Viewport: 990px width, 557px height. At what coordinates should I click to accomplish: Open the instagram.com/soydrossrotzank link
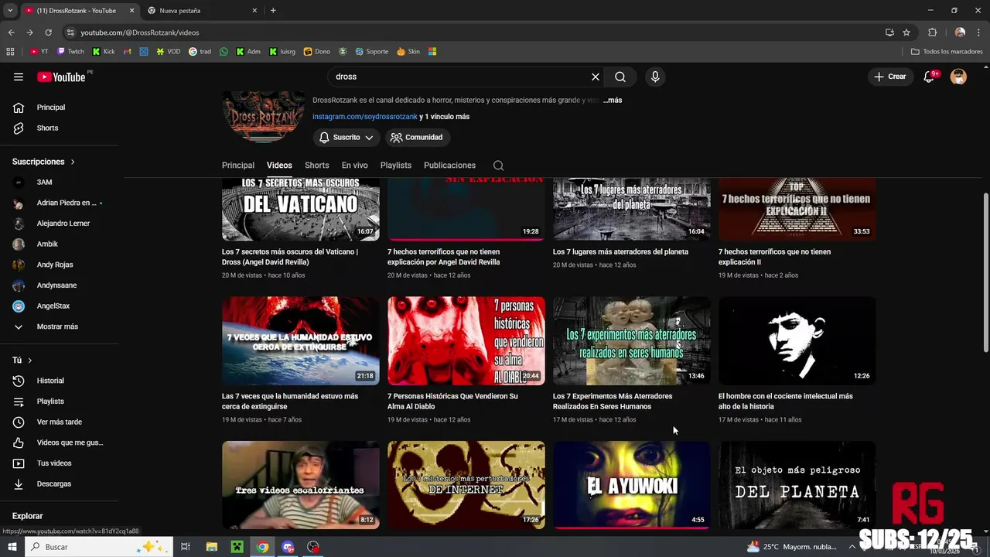click(x=365, y=117)
